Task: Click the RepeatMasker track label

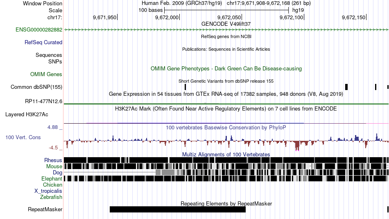Action: [45, 210]
